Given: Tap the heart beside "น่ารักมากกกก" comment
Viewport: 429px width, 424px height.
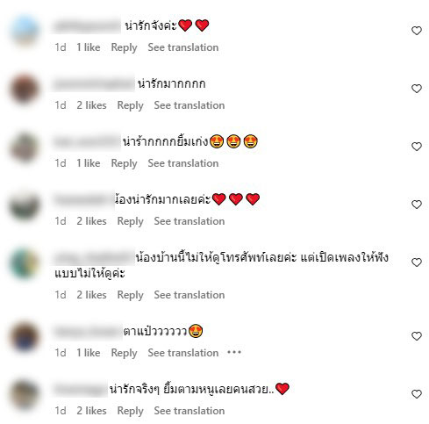Looking at the screenshot, I should pyautogui.click(x=417, y=89).
